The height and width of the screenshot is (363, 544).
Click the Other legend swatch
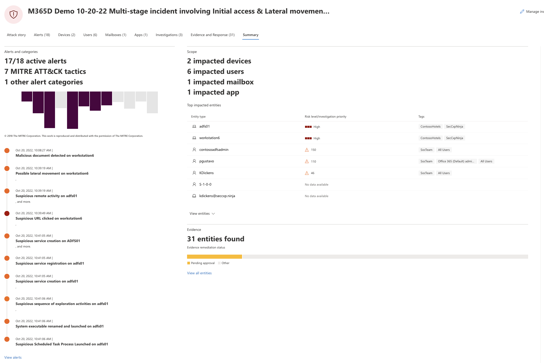219,263
